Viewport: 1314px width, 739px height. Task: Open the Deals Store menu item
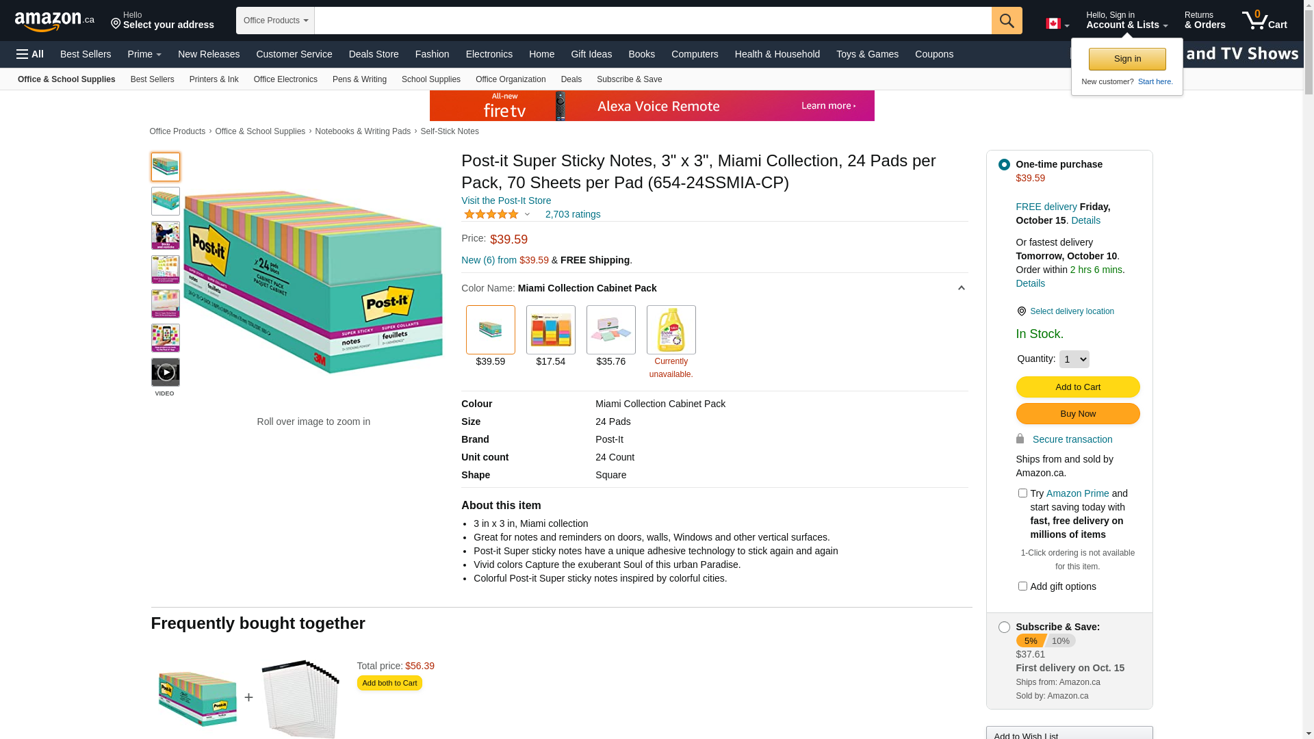(373, 54)
